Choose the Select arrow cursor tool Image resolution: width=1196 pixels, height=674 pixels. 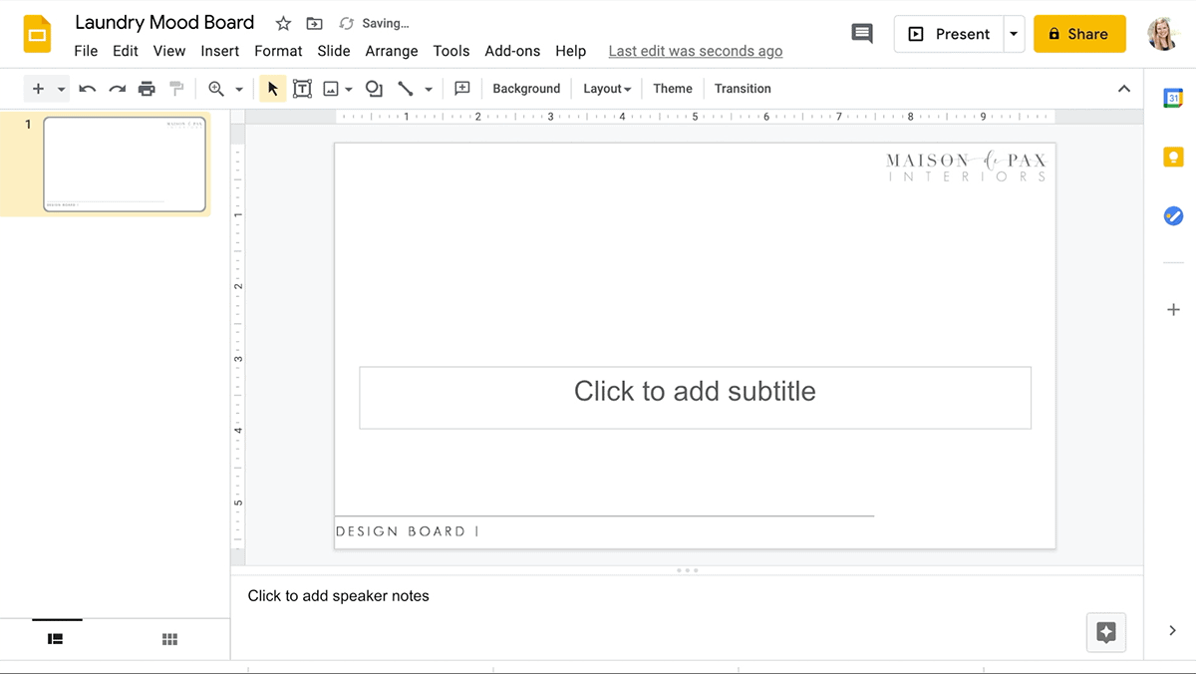click(272, 89)
